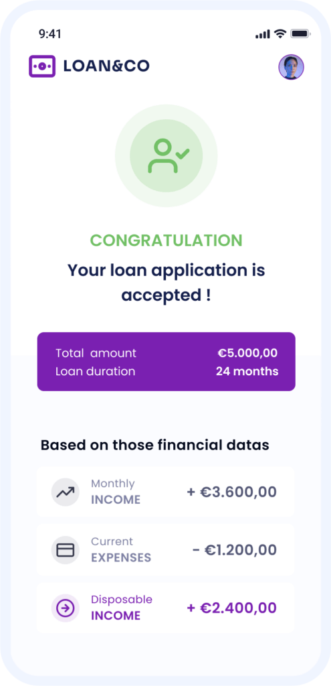The width and height of the screenshot is (331, 686).
Task: Click the + €2.400,00 disposable amount
Action: 232,608
